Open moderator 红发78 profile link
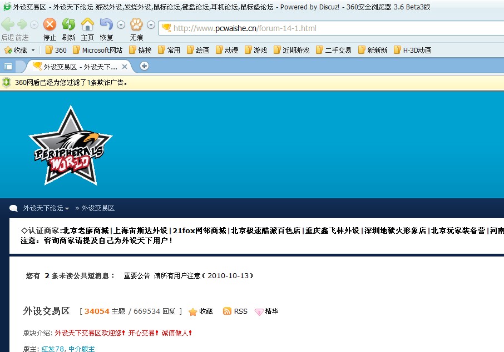Viewport: 504px width, 352px height. click(53, 349)
